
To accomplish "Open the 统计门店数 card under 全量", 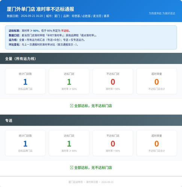I will coord(25,81).
